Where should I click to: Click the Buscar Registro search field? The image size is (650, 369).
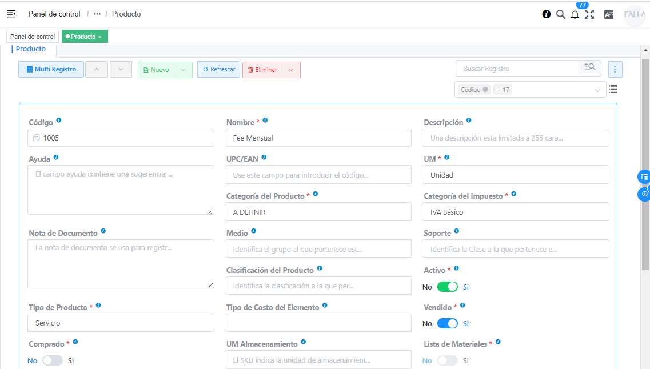518,69
